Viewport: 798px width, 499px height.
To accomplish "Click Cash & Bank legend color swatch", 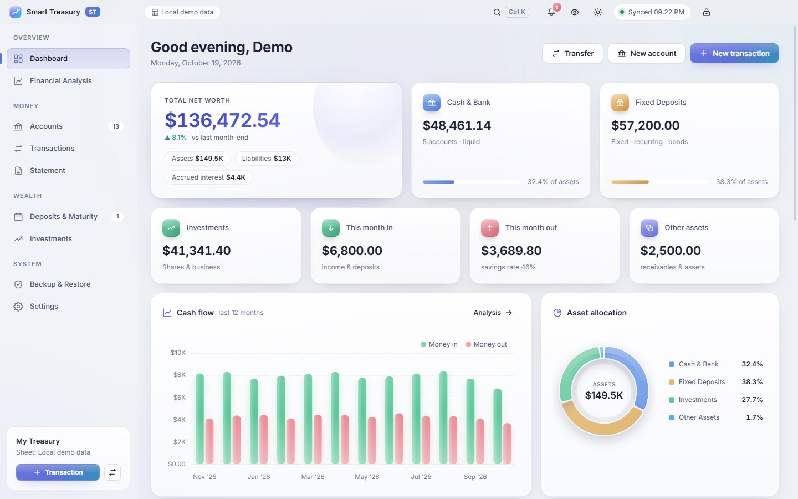I will pyautogui.click(x=672, y=364).
